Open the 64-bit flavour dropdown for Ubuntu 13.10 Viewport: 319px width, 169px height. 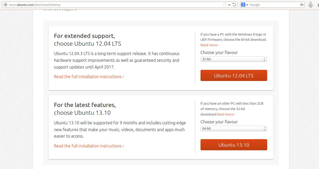click(234, 129)
